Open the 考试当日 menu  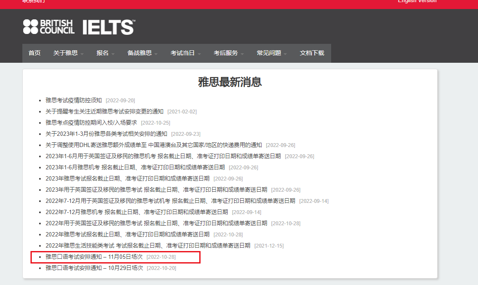183,53
